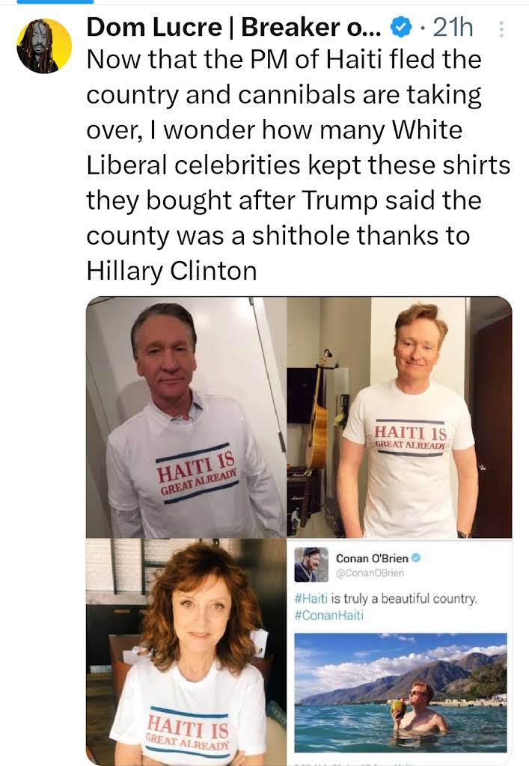Open the #ConanHaiti hashtag
Screen dimensions: 529x766
pos(329,615)
